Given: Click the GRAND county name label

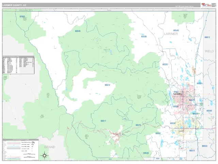Looking at the screenshot, I should (x=49, y=147).
